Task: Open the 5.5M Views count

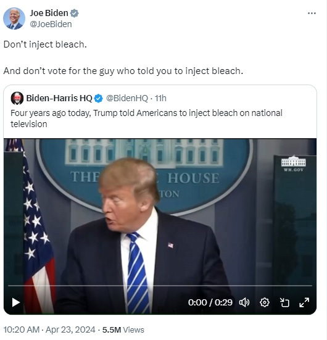Action: coord(123,330)
